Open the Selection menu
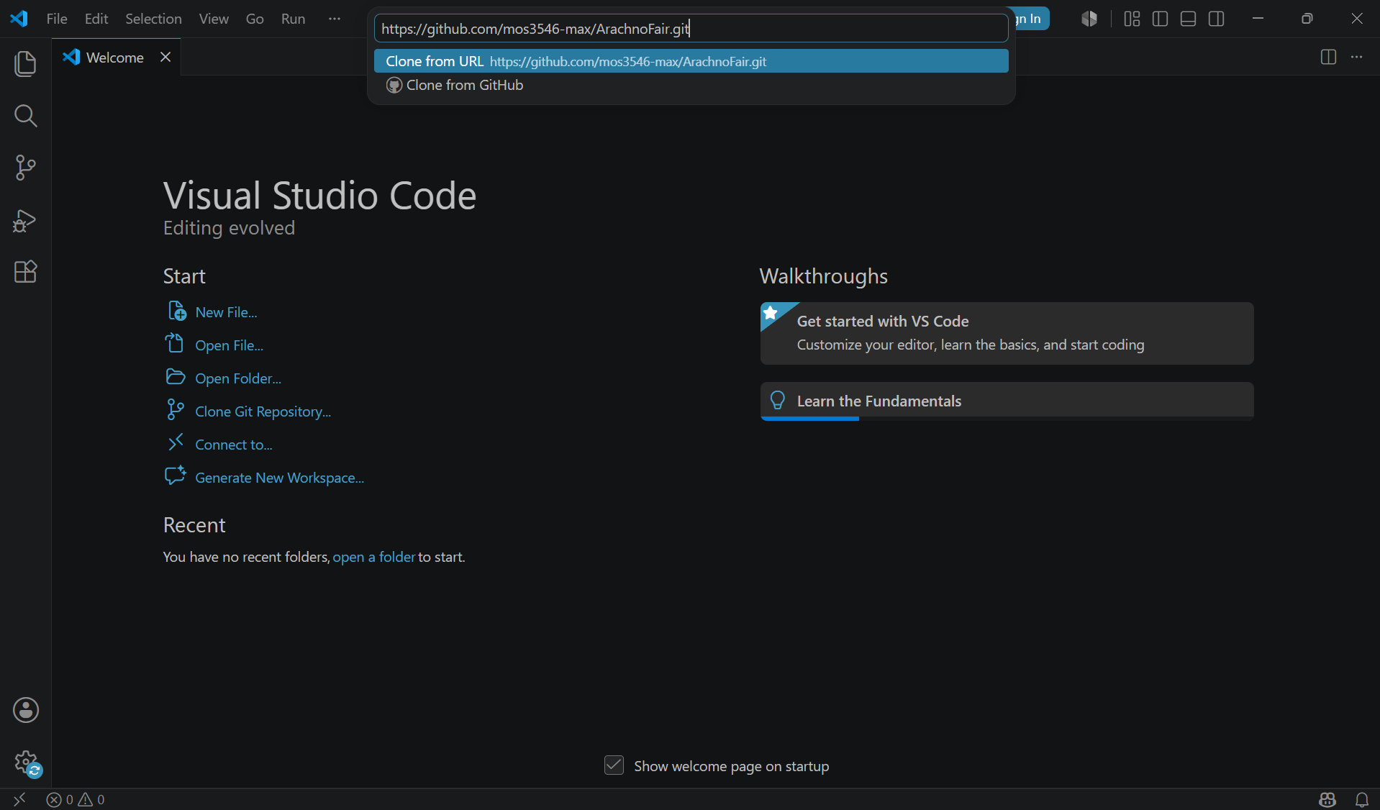The image size is (1380, 810). point(153,19)
